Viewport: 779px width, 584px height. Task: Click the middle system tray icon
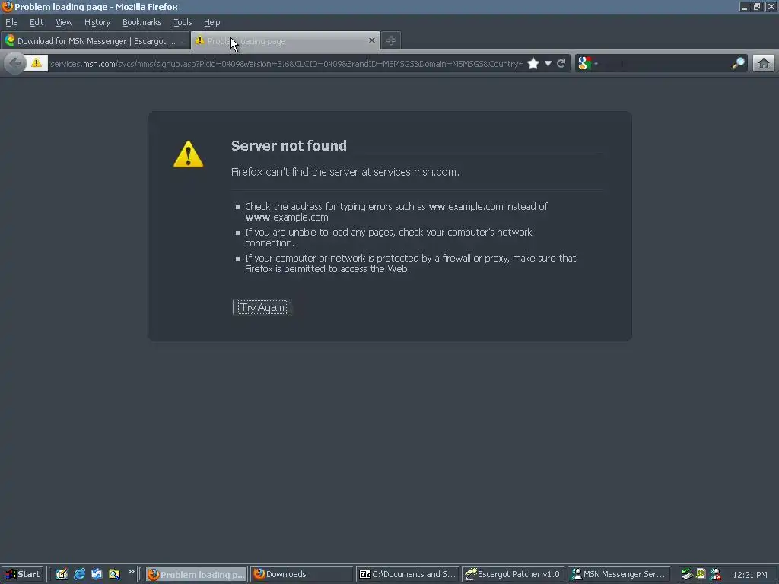click(x=701, y=574)
